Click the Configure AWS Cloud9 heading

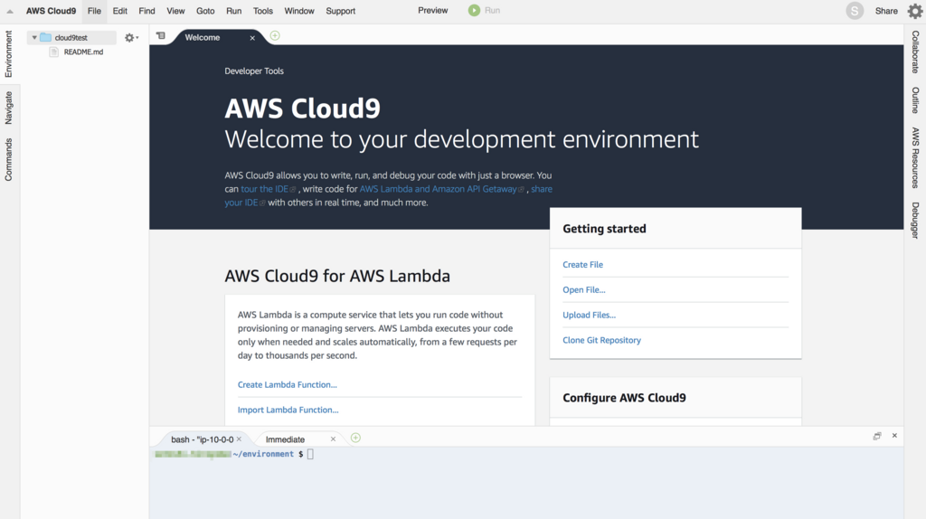pos(624,397)
